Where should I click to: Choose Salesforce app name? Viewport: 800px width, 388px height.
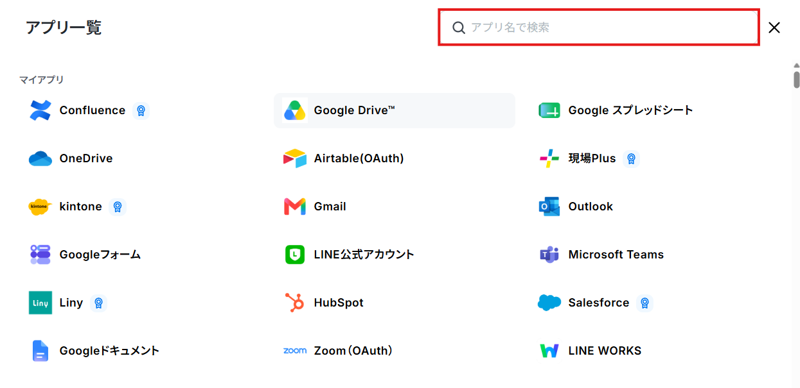599,303
